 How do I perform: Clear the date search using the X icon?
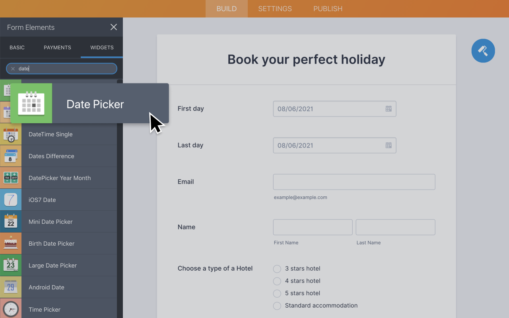pyautogui.click(x=13, y=68)
